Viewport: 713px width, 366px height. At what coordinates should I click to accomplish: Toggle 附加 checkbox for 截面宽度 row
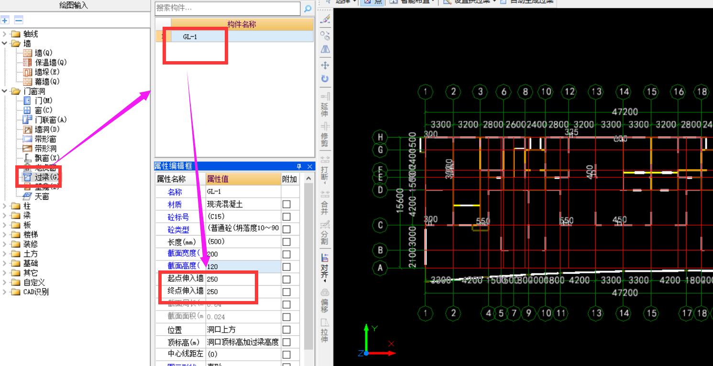(286, 254)
